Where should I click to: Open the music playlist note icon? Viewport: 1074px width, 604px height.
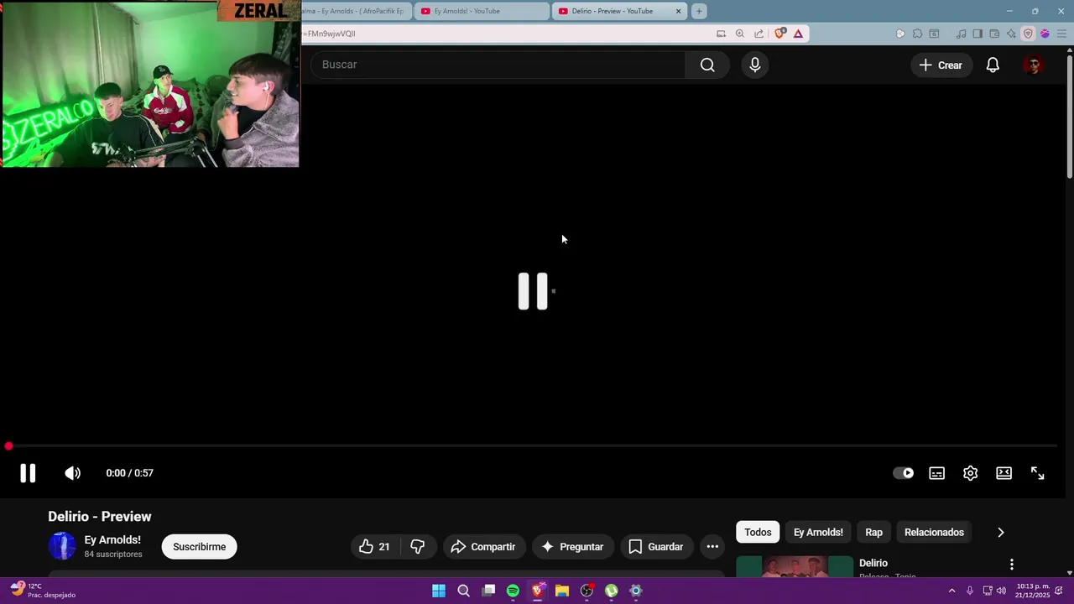[x=961, y=34]
